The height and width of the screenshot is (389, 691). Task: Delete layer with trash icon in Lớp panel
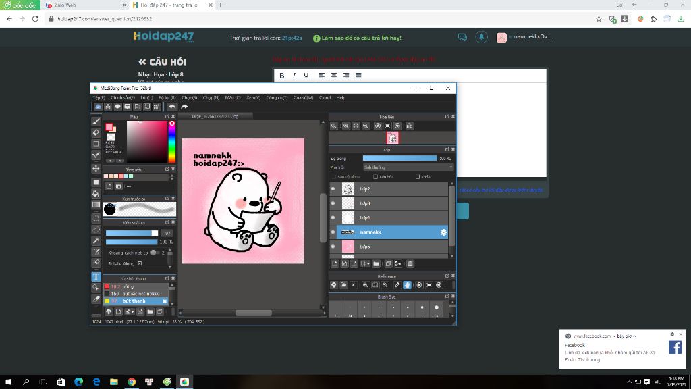pyautogui.click(x=410, y=264)
